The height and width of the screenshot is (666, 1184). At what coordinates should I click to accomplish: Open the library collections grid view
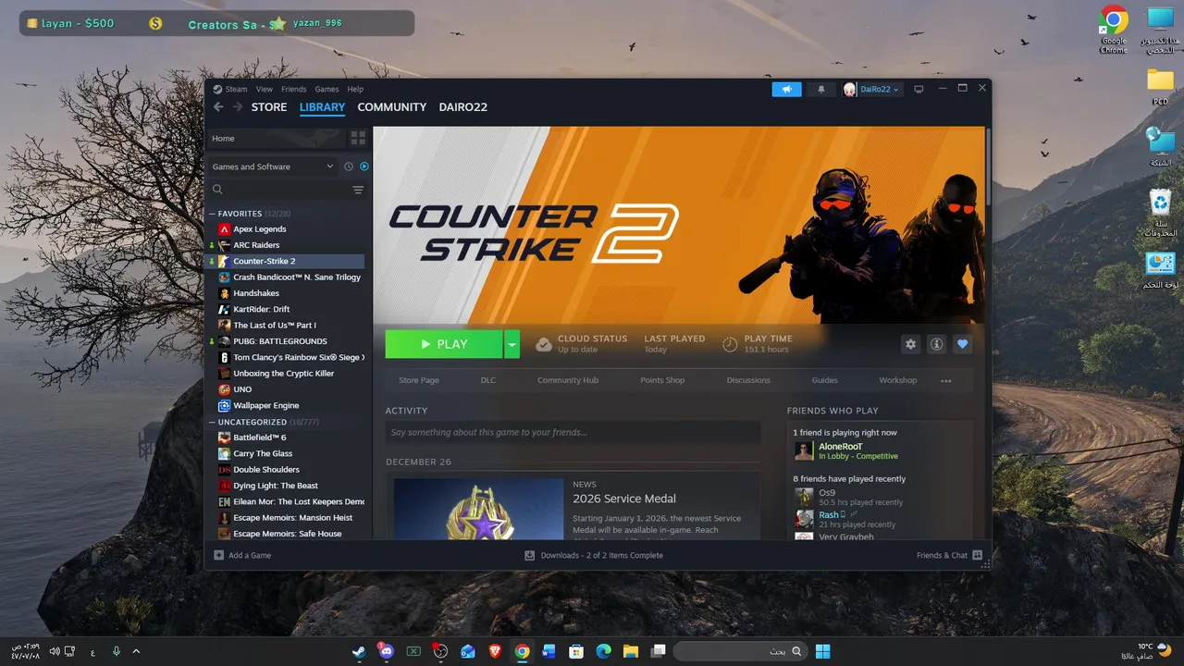click(358, 139)
